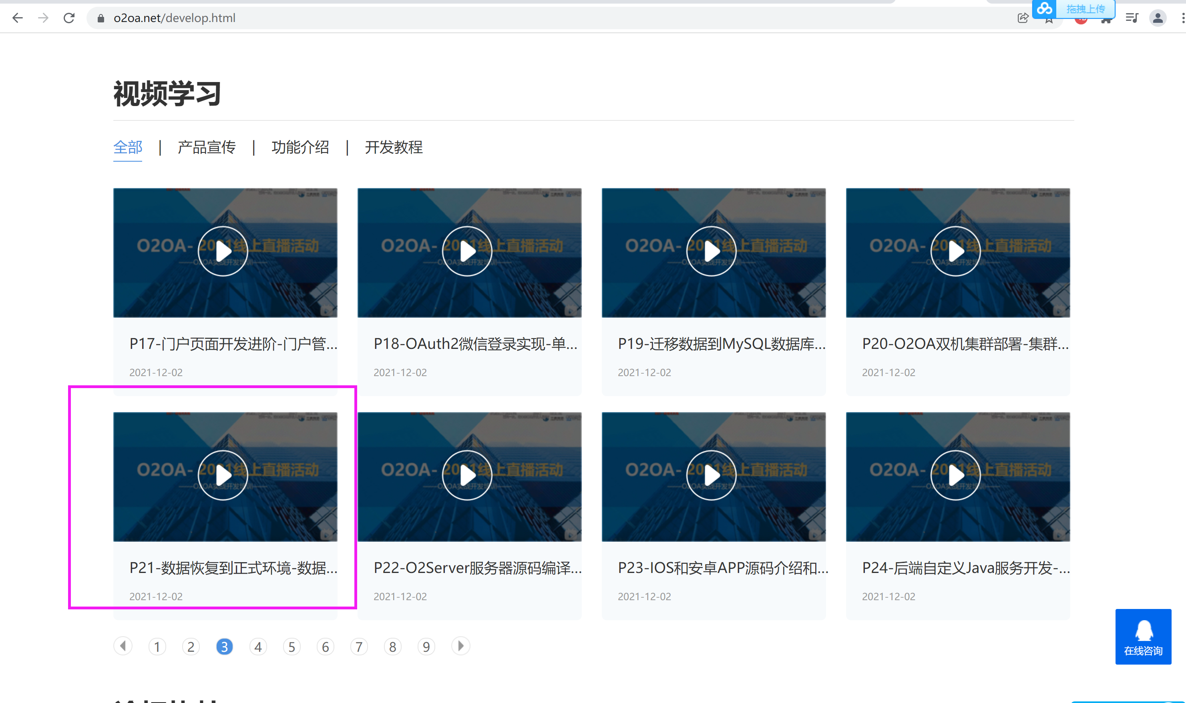Image resolution: width=1186 pixels, height=703 pixels.
Task: Go to pagination page 5
Action: [291, 646]
